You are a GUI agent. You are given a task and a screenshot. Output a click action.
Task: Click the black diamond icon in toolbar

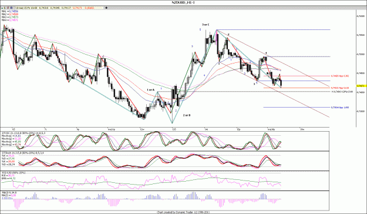[x=106, y=8]
